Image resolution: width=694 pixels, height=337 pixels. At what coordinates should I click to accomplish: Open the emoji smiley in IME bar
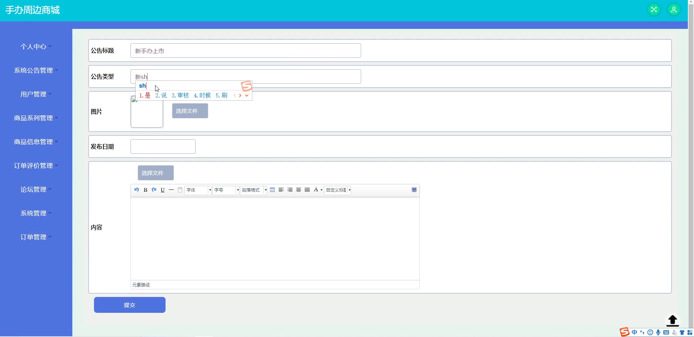point(650,332)
